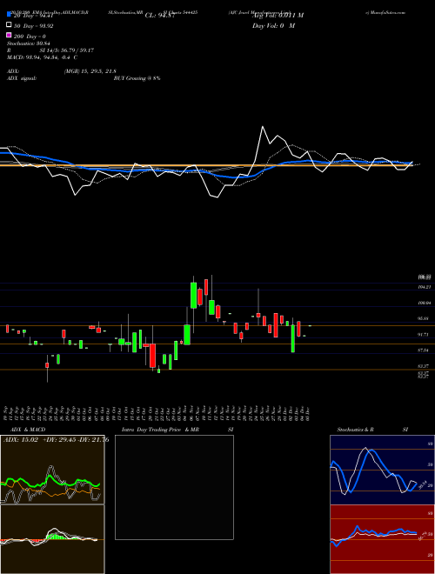435x574 pixels.
Task: Click the 'BUY Growing @ 8%' signal text
Action: 137,78
